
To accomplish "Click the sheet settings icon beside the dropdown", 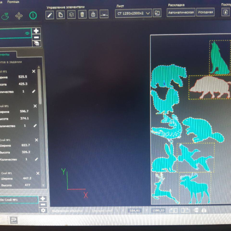I will [157, 13].
